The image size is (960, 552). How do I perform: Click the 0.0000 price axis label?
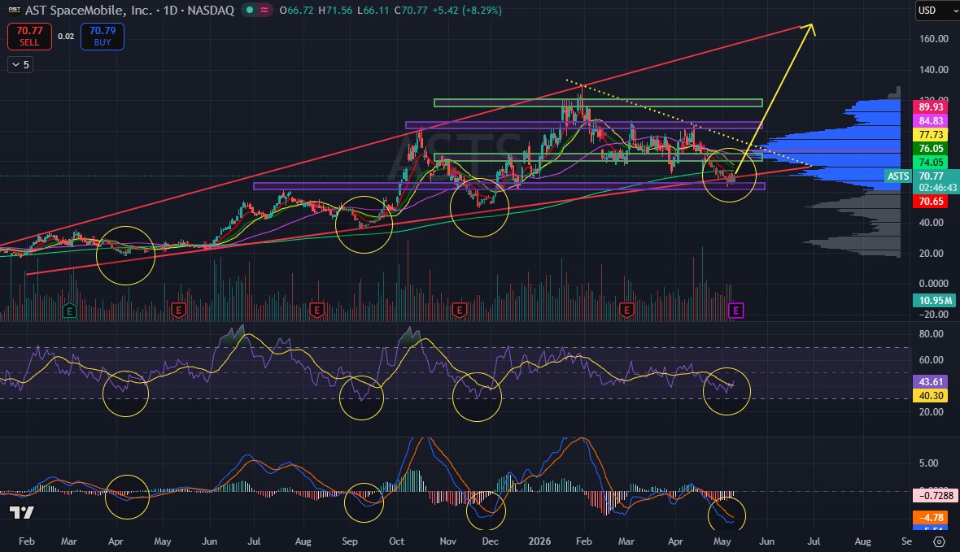(x=934, y=284)
